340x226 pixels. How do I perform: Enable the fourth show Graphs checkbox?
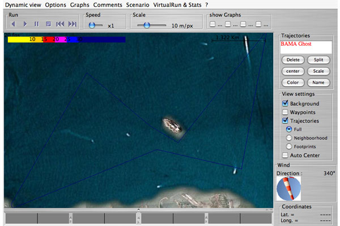click(x=258, y=24)
